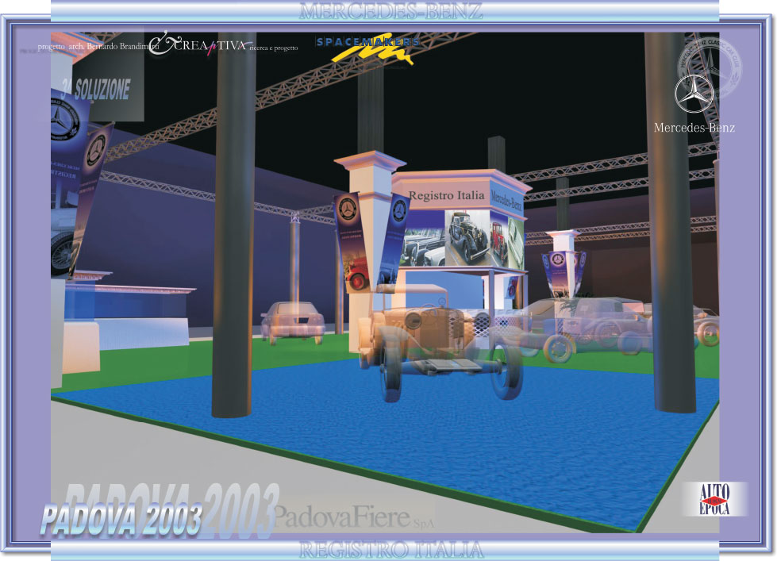Click the 'ricerca e progetto' caption

point(274,48)
